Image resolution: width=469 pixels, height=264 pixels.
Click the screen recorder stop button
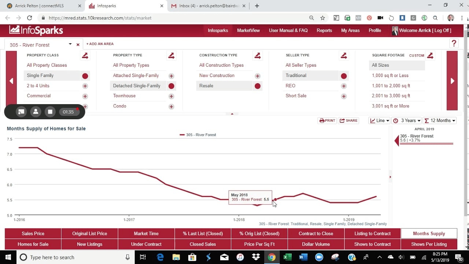click(x=50, y=112)
